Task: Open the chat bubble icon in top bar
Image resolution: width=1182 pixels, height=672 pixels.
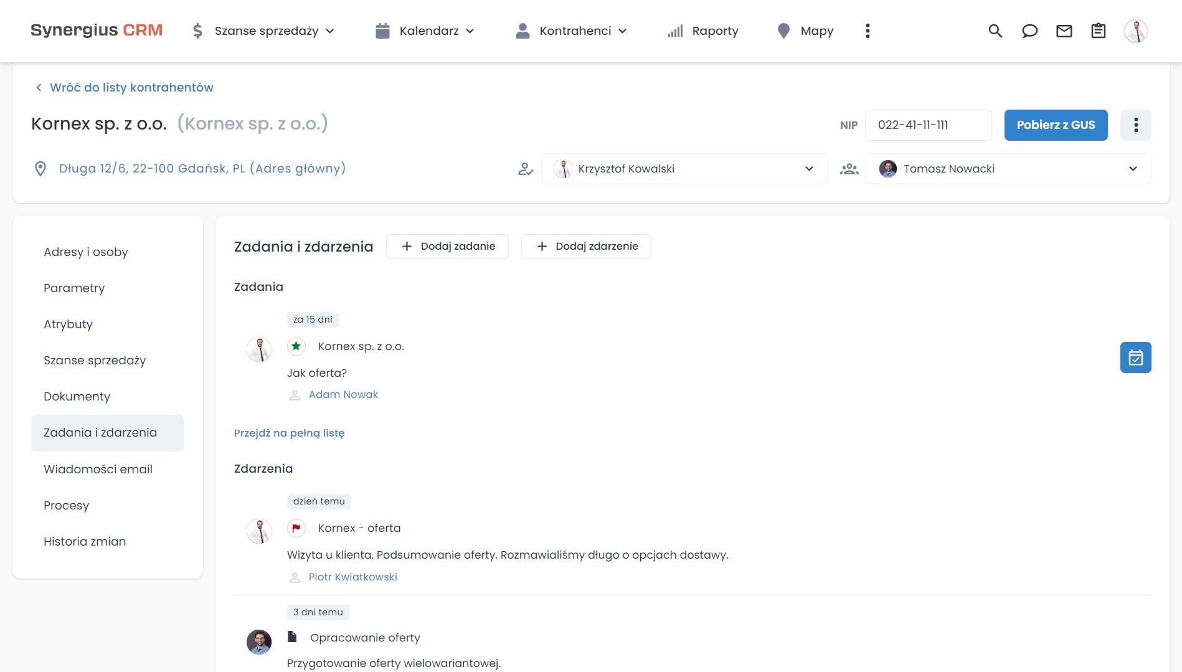Action: (x=1029, y=31)
